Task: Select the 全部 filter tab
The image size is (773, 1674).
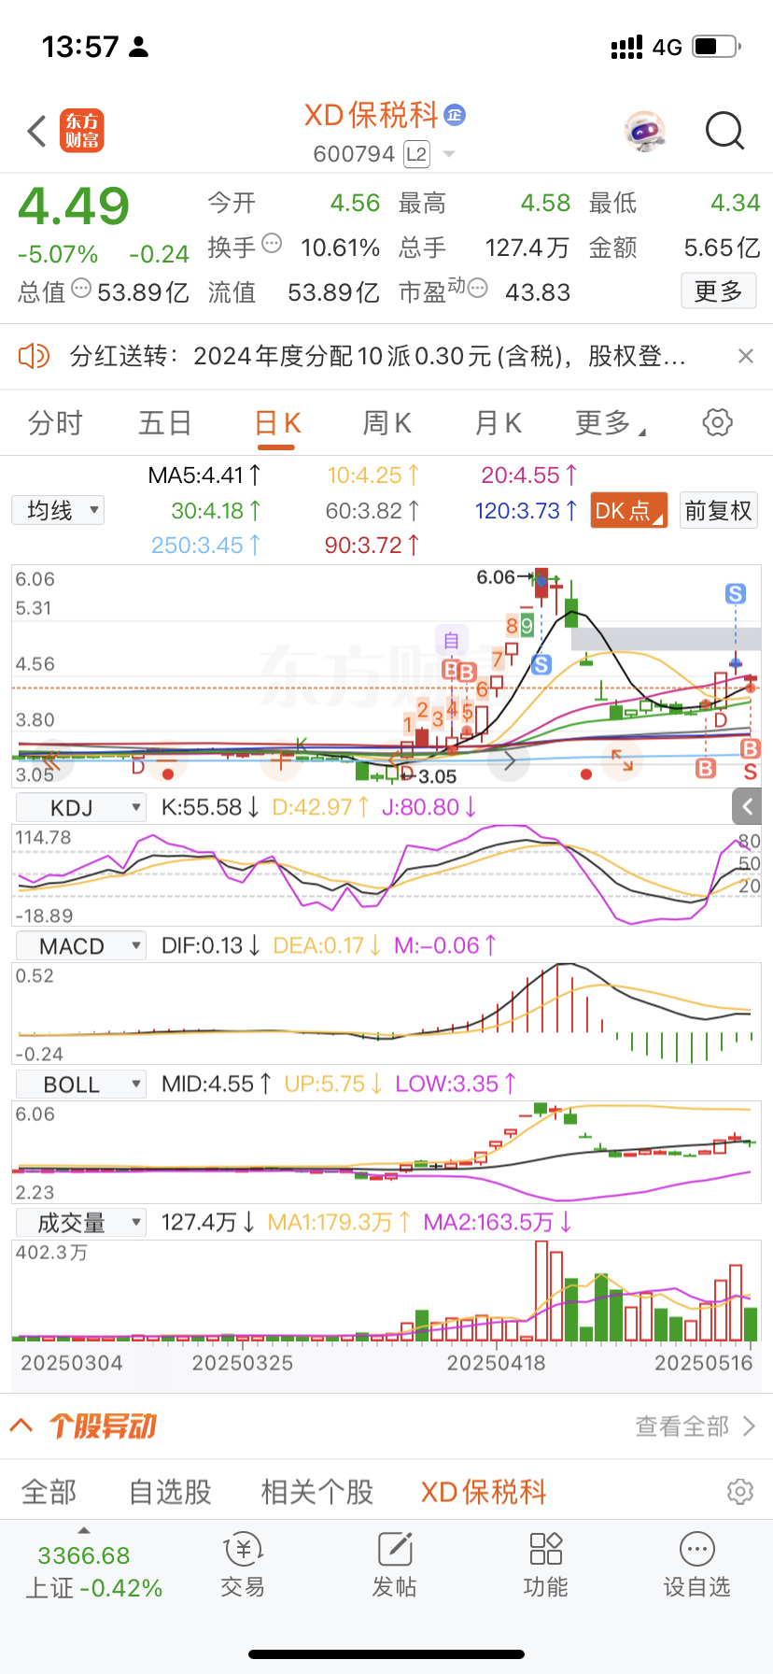Action: (x=49, y=1492)
